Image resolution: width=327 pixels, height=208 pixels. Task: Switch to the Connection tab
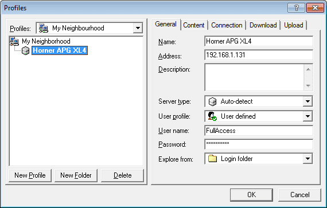[x=227, y=25]
